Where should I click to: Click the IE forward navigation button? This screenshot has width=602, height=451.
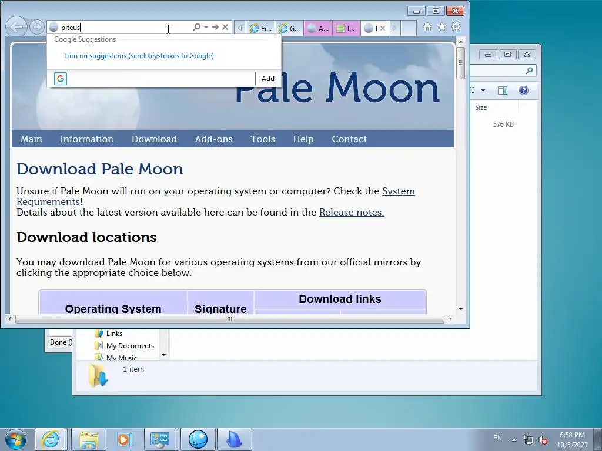37,27
